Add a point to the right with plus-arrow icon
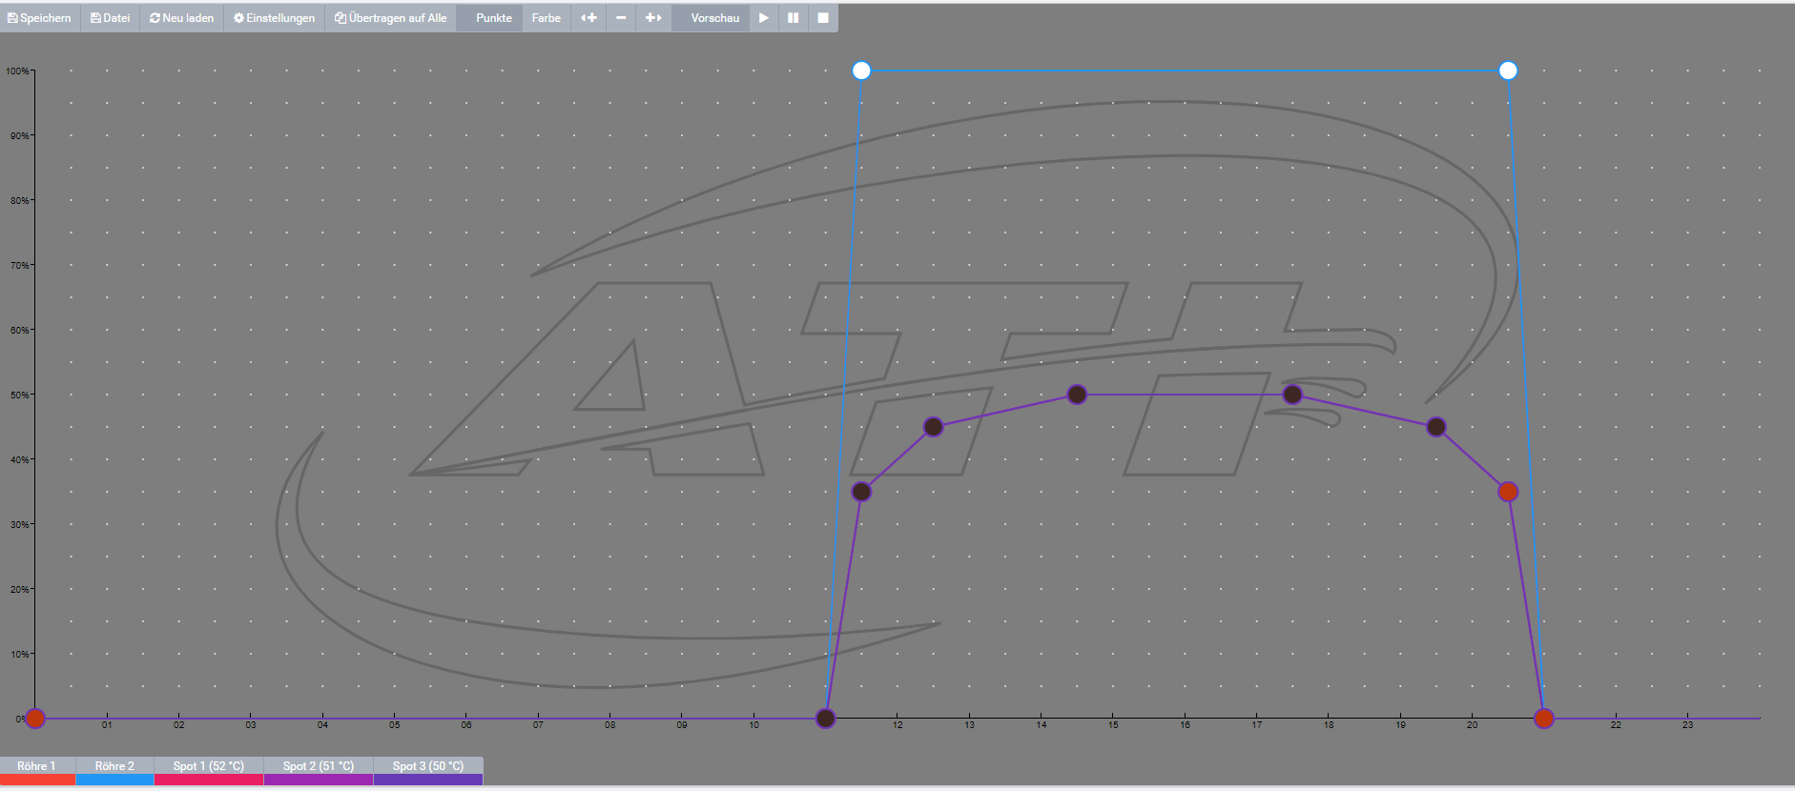Viewport: 1795px width, 791px height. (x=653, y=18)
